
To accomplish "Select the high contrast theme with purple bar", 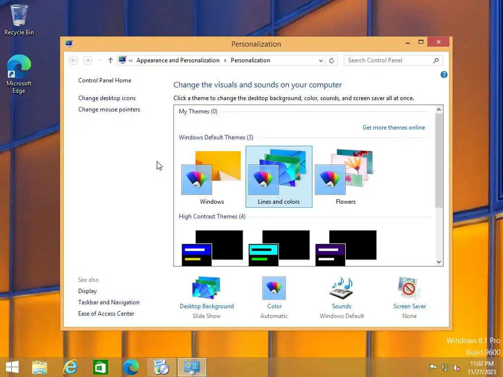I will click(x=346, y=248).
